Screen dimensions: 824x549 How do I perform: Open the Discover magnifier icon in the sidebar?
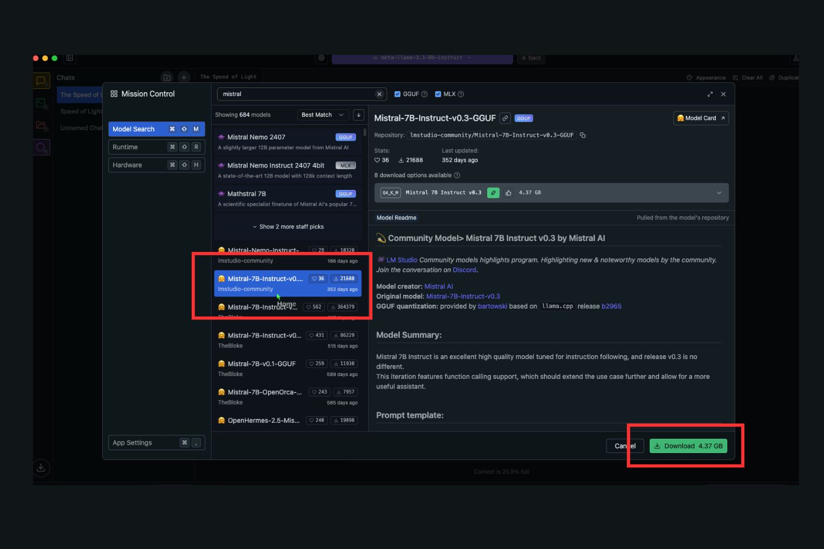41,147
